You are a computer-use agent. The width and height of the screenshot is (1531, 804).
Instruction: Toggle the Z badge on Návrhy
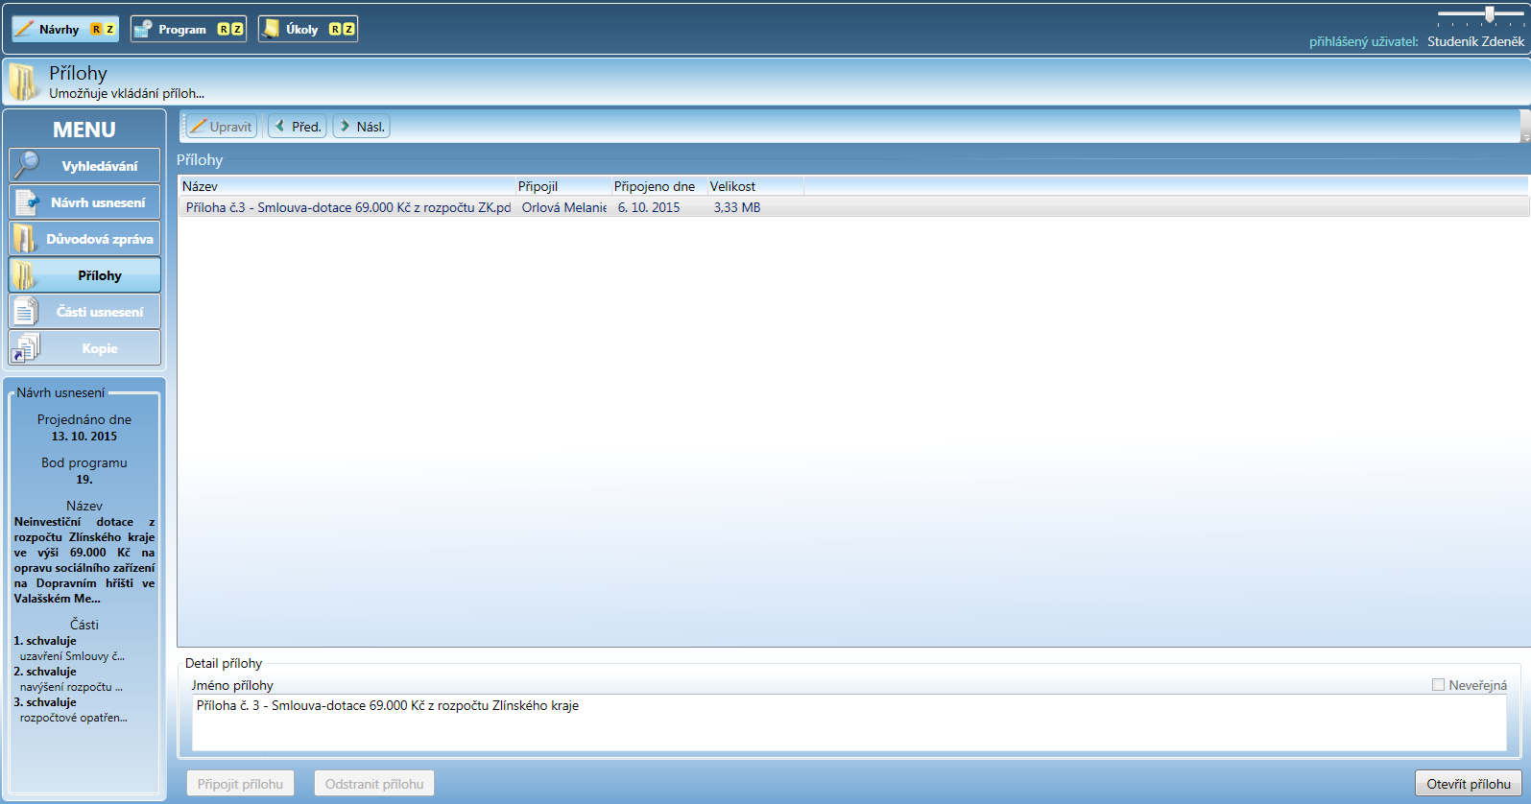tap(109, 30)
